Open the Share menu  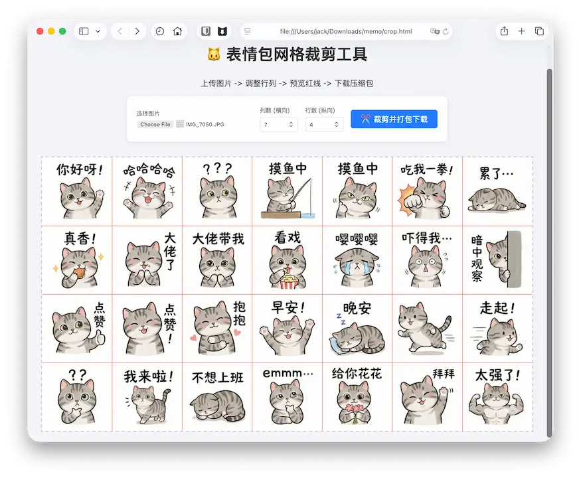504,31
